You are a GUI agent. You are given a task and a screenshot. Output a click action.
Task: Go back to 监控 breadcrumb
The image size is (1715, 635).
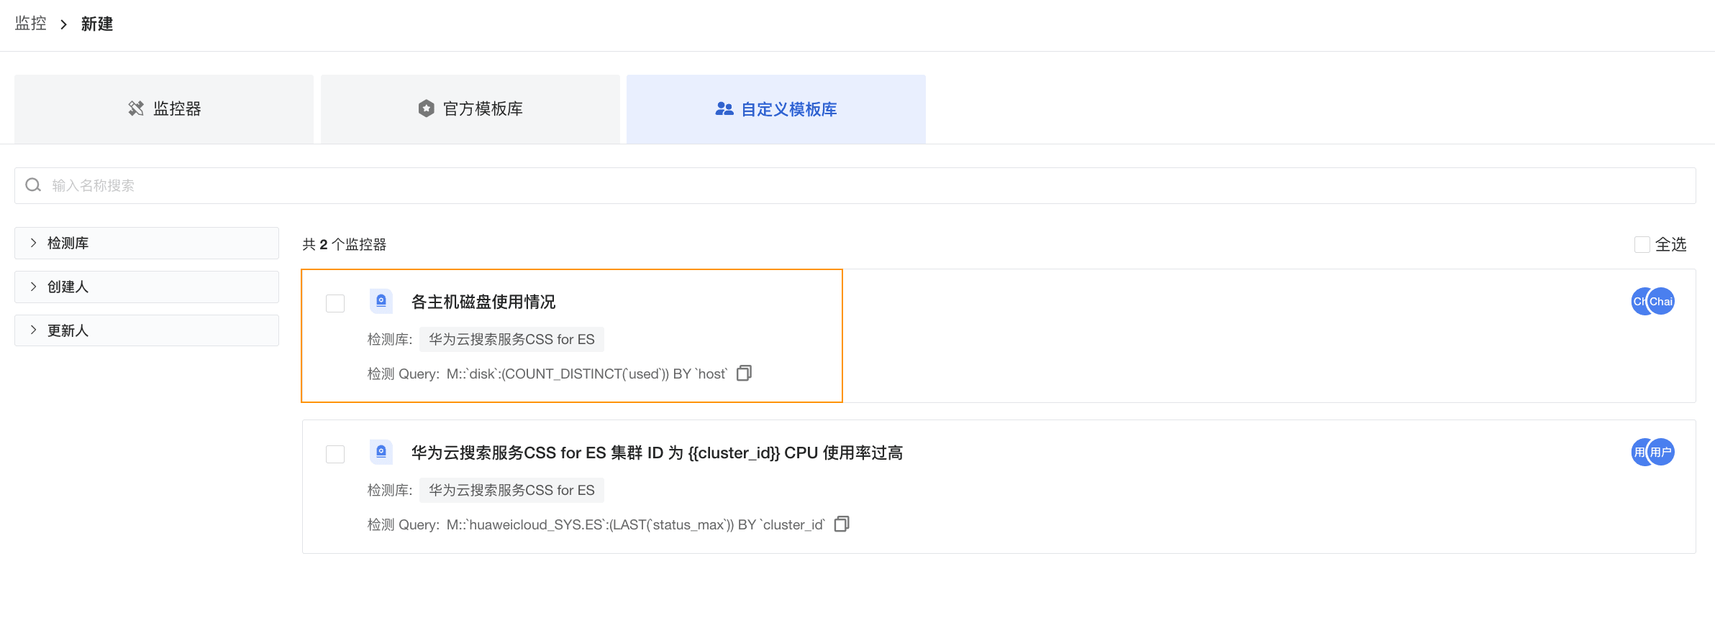pos(31,24)
